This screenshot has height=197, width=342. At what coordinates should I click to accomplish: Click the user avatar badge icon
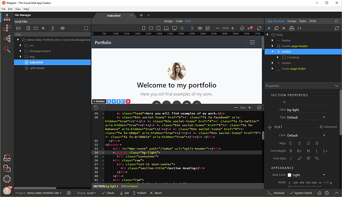(7, 191)
